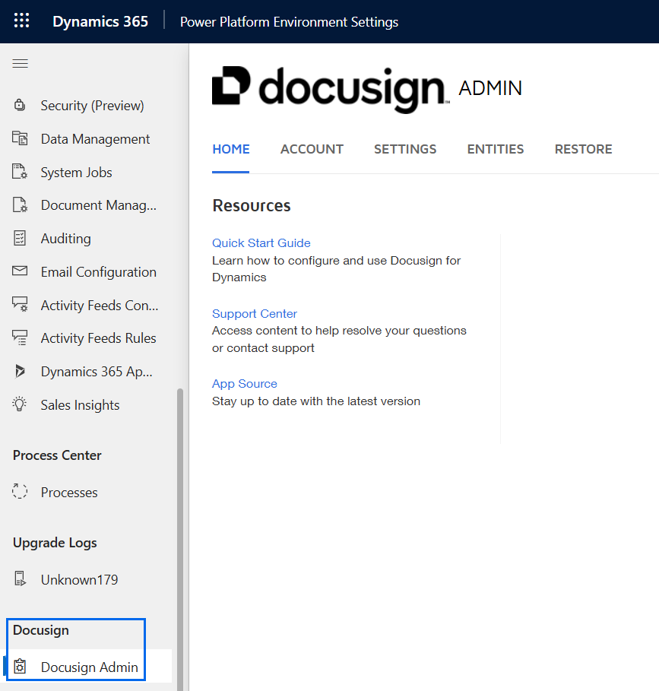Open the Support Center link
The height and width of the screenshot is (691, 659).
coord(254,313)
